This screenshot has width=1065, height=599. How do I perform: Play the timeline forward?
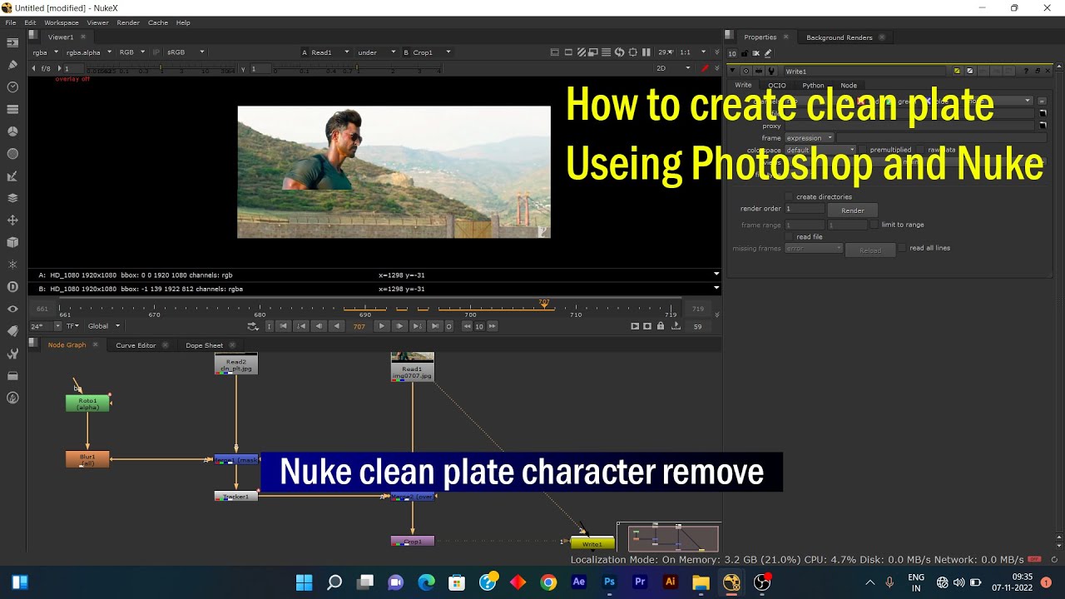pos(382,326)
